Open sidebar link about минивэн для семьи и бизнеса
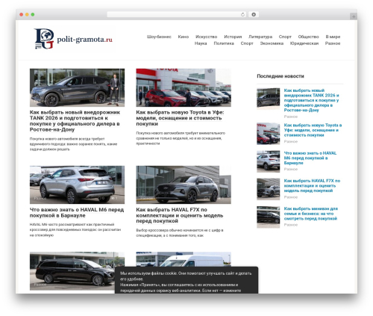 [x=311, y=214]
